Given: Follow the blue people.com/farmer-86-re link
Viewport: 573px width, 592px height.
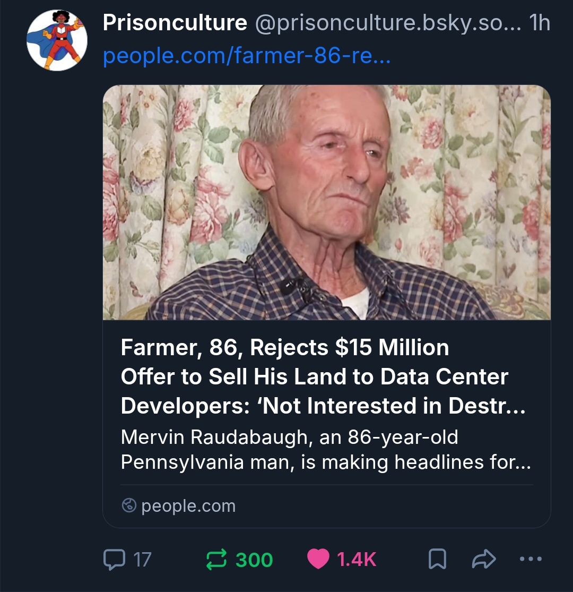Looking at the screenshot, I should point(246,55).
